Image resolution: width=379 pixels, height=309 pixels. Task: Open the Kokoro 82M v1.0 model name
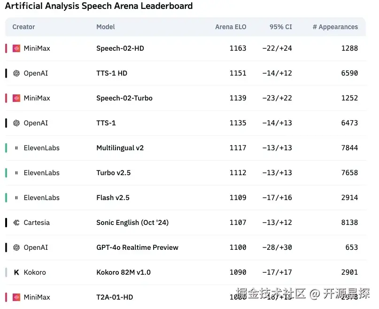tap(124, 272)
